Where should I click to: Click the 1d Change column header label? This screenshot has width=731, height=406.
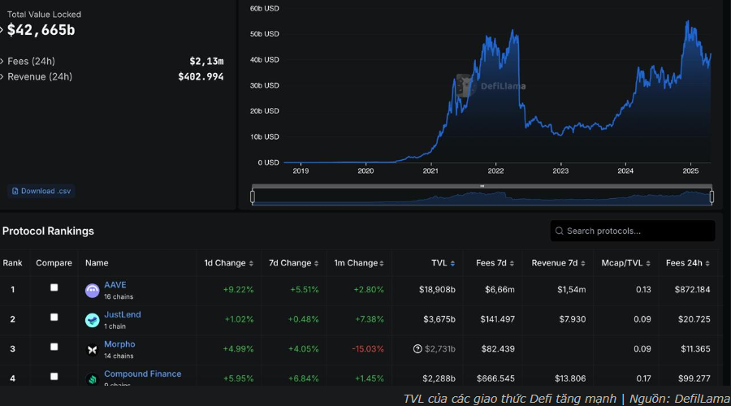tap(225, 263)
